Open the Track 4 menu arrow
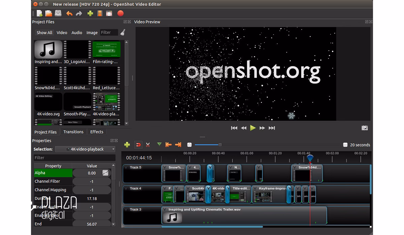 (126, 188)
